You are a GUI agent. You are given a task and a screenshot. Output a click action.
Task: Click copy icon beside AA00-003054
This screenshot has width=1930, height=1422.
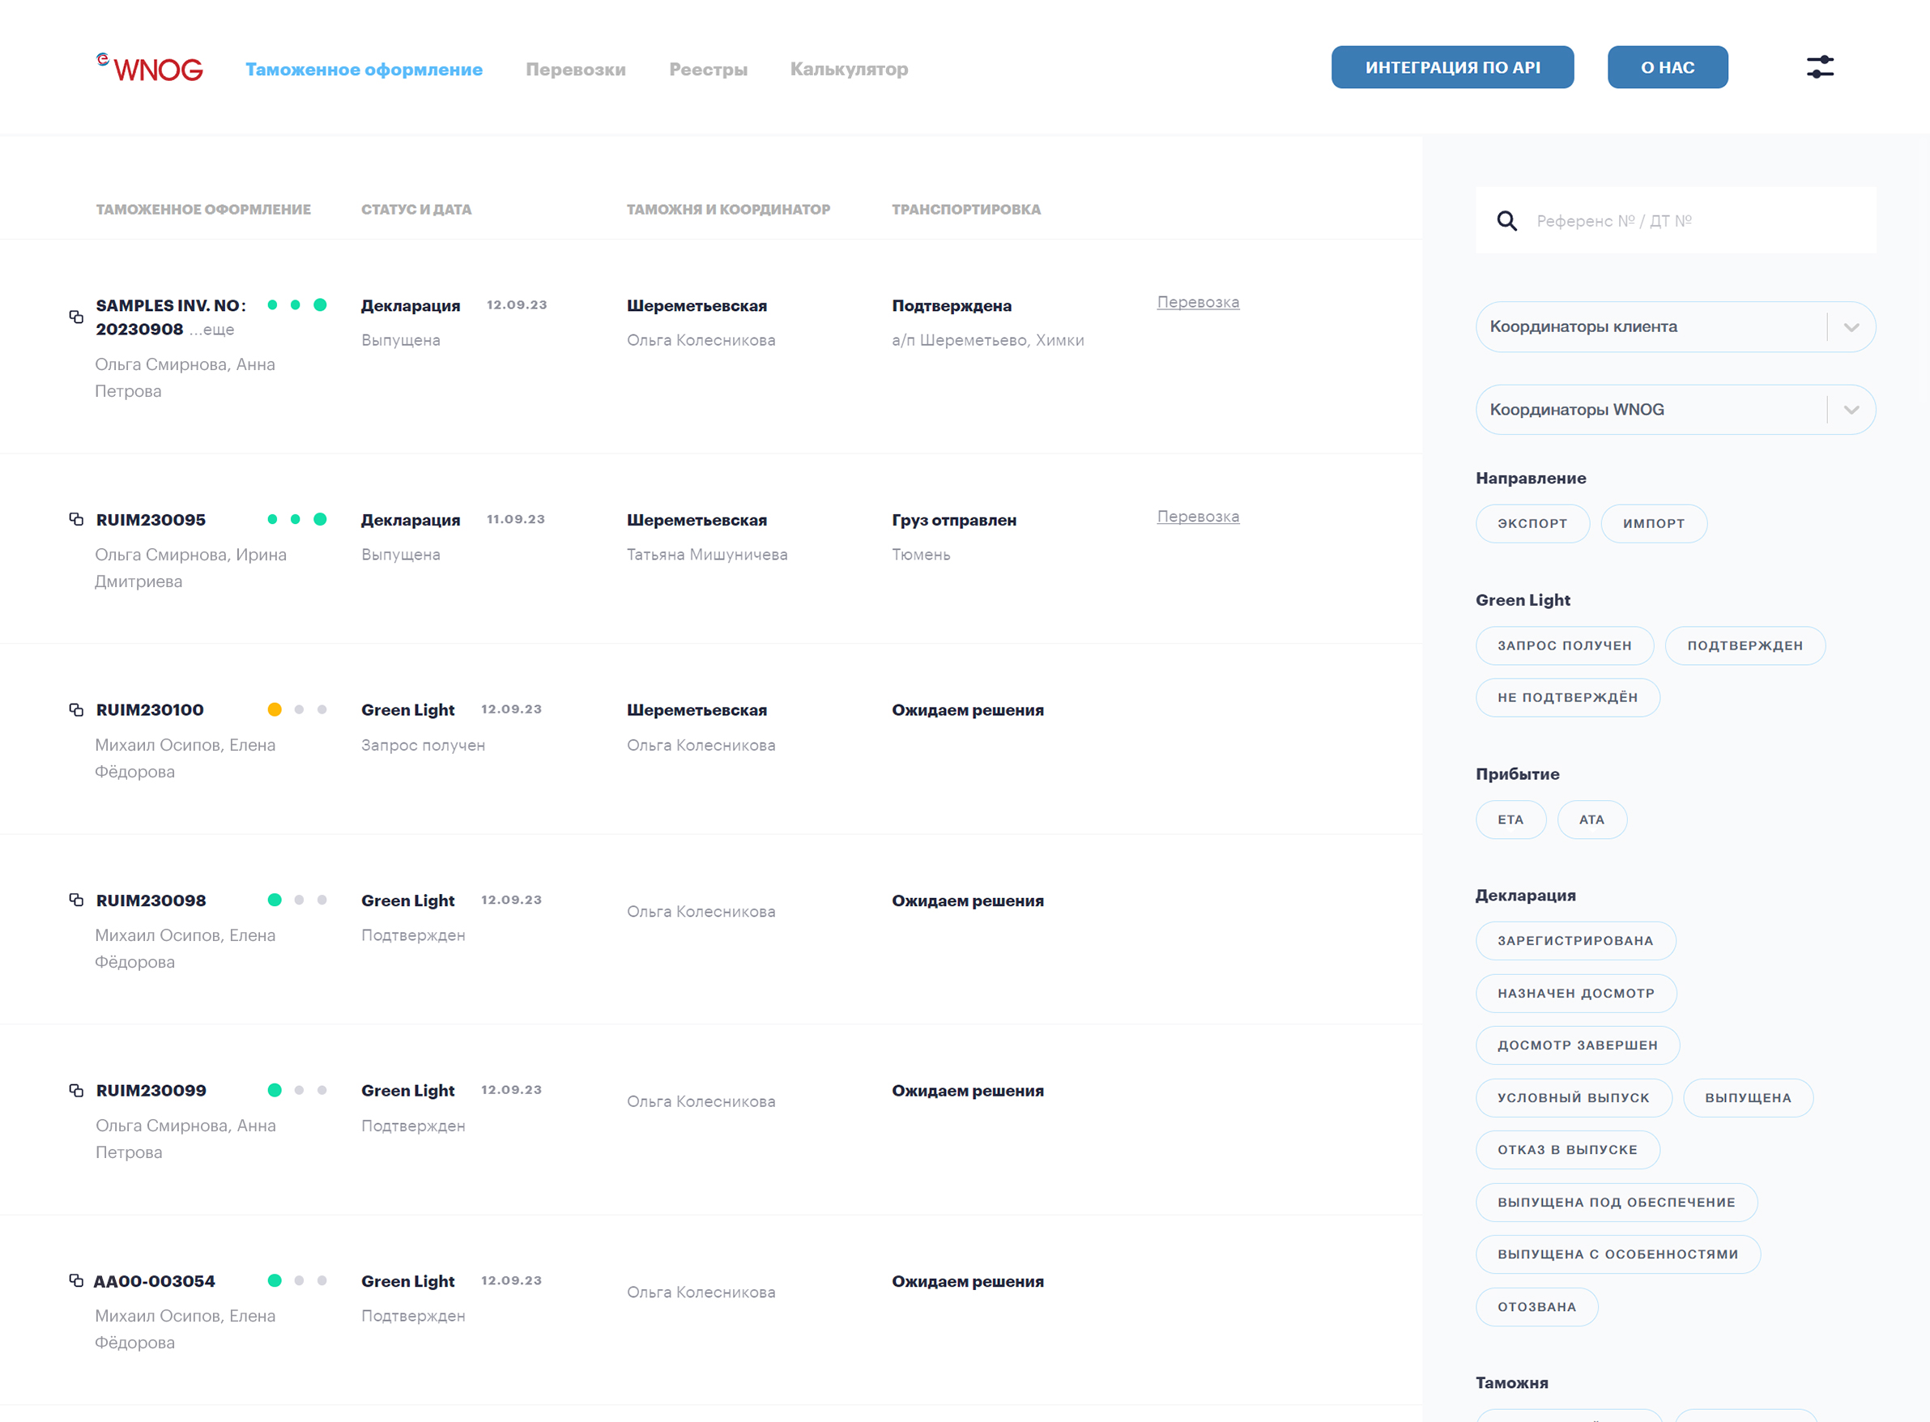[77, 1280]
